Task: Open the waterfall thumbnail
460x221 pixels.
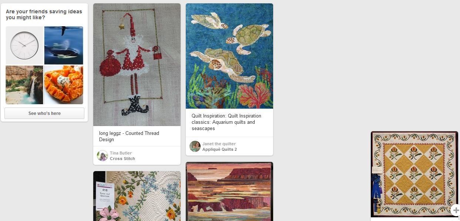Action: point(24,85)
